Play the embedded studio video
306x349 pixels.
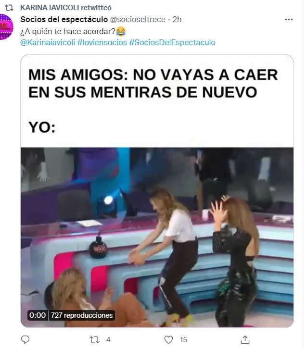click(157, 237)
